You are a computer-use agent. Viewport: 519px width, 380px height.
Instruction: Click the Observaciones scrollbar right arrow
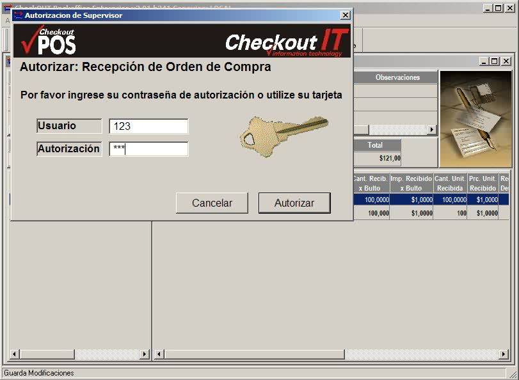[431, 130]
